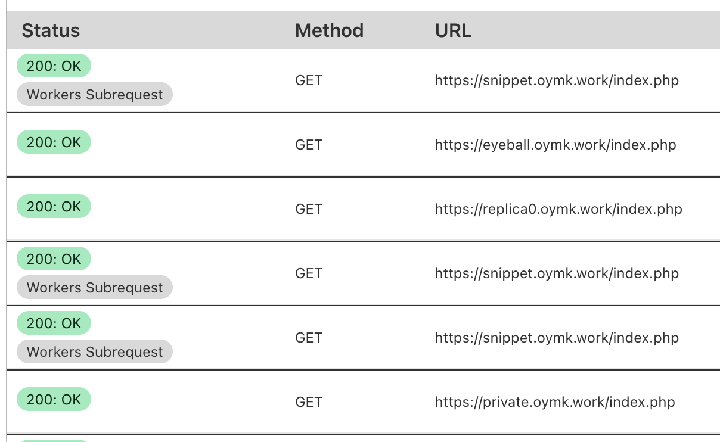The image size is (720, 442).
Task: Select GET method in the eyeball row
Action: [309, 145]
